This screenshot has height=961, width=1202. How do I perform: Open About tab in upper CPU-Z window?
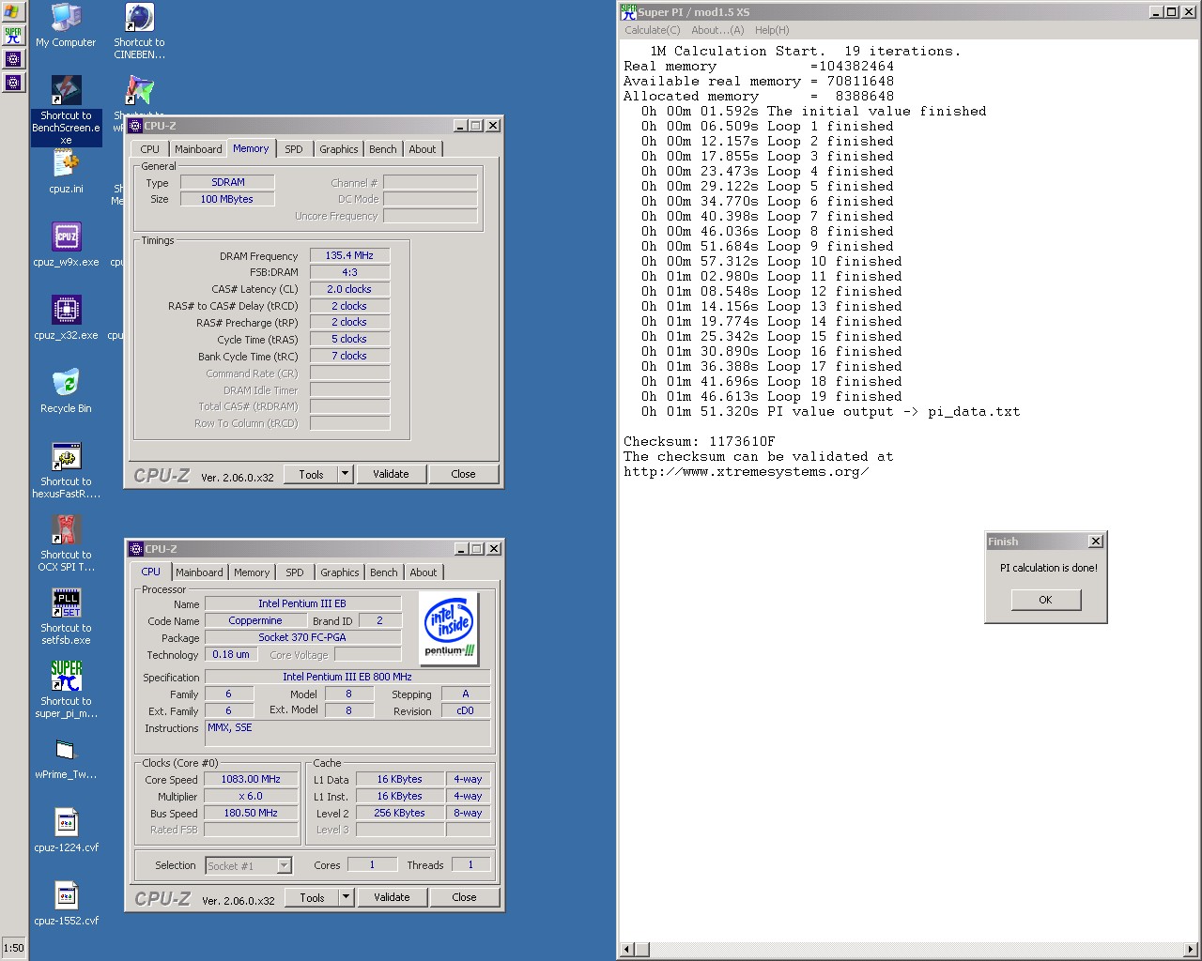click(423, 149)
